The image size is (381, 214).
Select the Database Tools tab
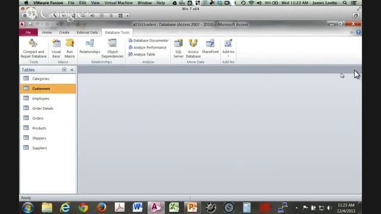(117, 32)
